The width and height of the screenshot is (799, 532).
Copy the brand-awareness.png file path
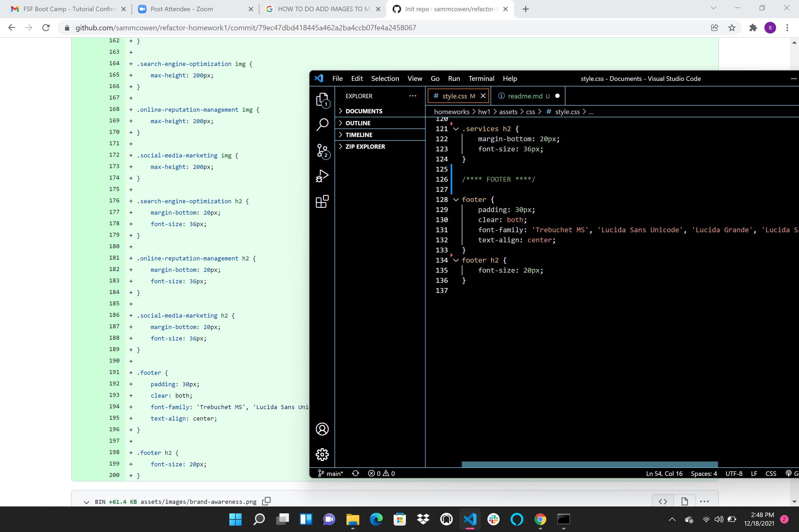(x=266, y=501)
